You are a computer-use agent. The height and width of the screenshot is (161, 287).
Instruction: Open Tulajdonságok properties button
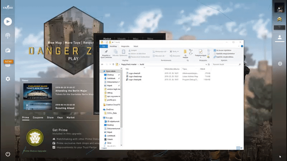point(201,53)
